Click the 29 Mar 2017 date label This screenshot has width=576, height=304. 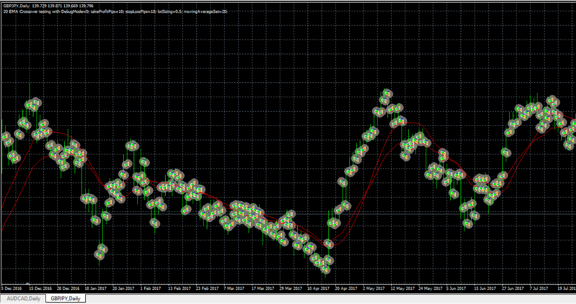point(290,288)
